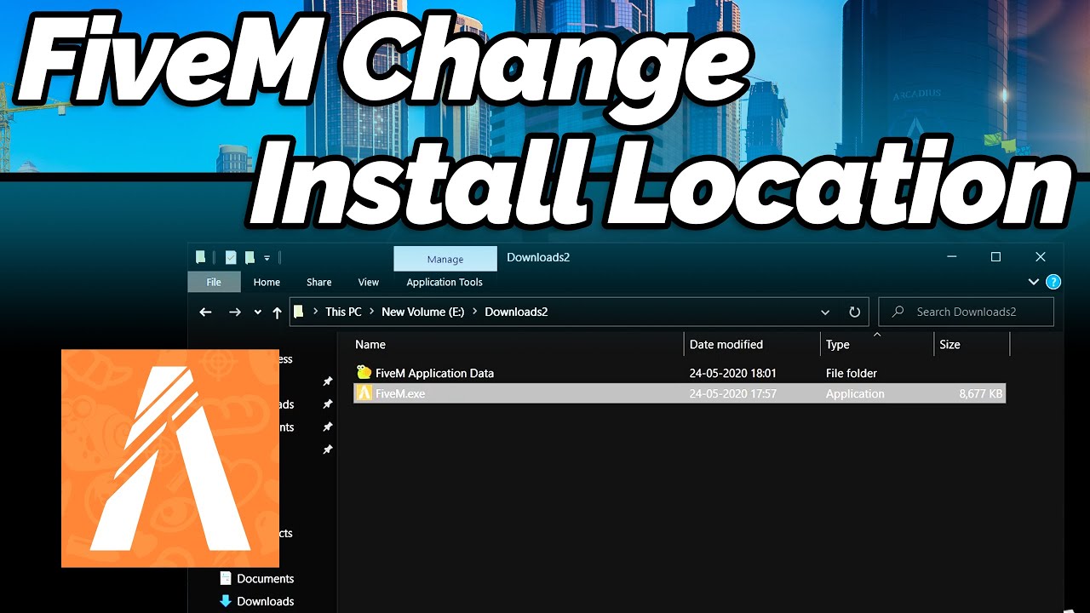
Task: Click the Properties icon in quick access toolbar
Action: pos(231,257)
